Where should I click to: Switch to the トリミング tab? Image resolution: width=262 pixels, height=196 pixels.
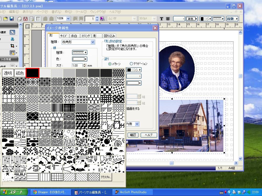click(x=86, y=36)
